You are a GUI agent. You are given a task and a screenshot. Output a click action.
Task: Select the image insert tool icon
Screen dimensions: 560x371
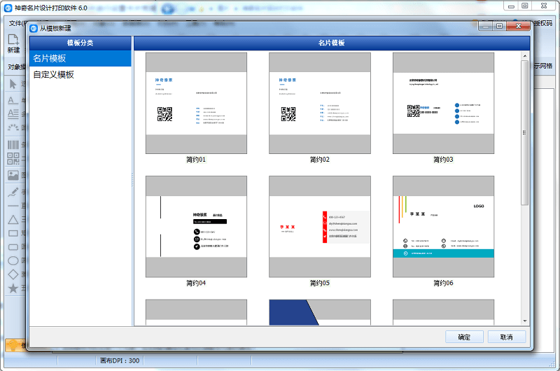13,175
